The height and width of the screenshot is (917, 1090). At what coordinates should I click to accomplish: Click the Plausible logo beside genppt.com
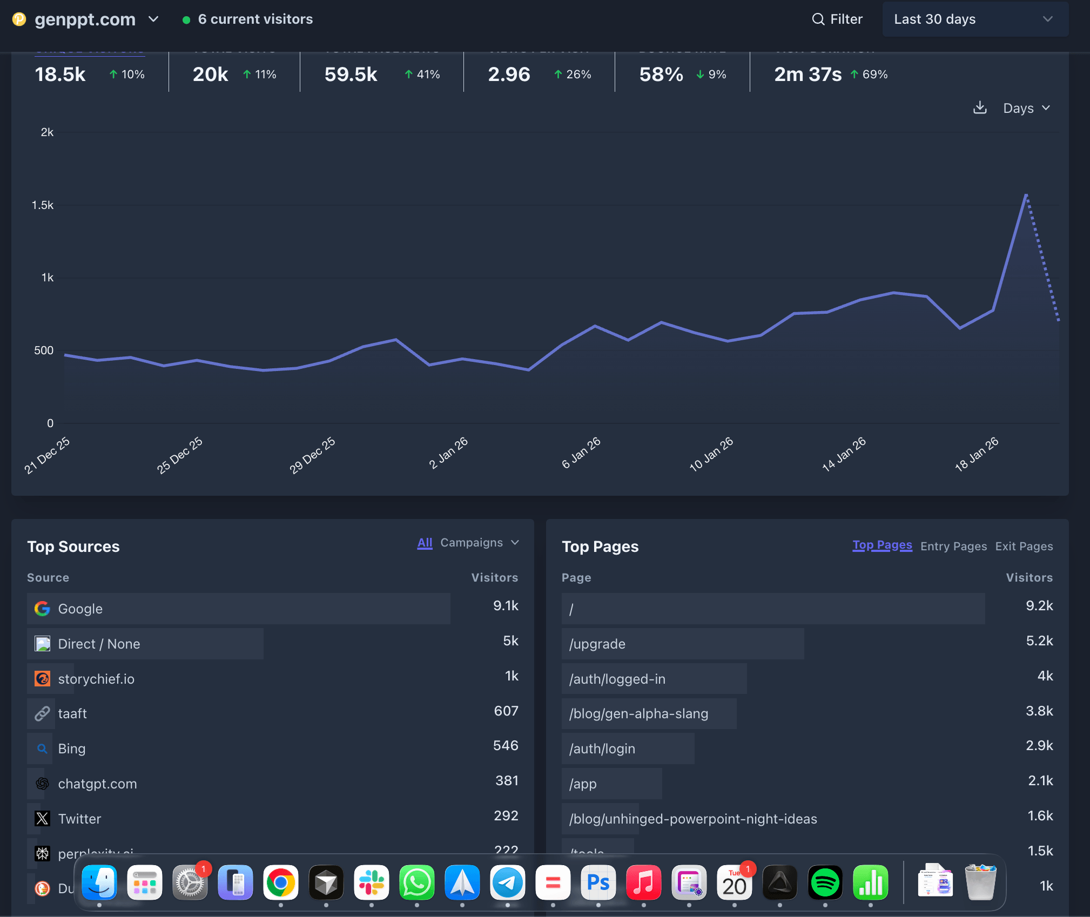[x=19, y=19]
